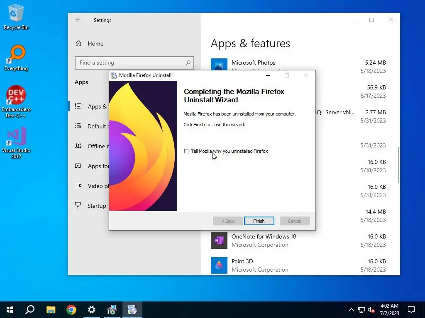
Task: Click the Video playback sidebar icon
Action: pos(78,186)
